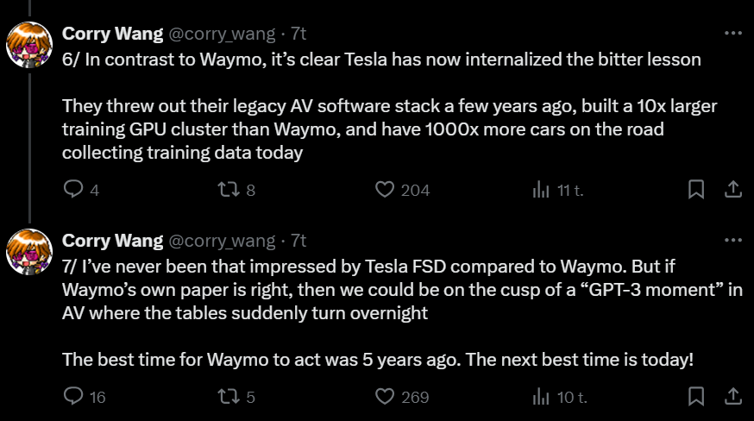Open Corry Wang avatar on 7/ tweet
This screenshot has height=421, width=754.
pos(29,252)
